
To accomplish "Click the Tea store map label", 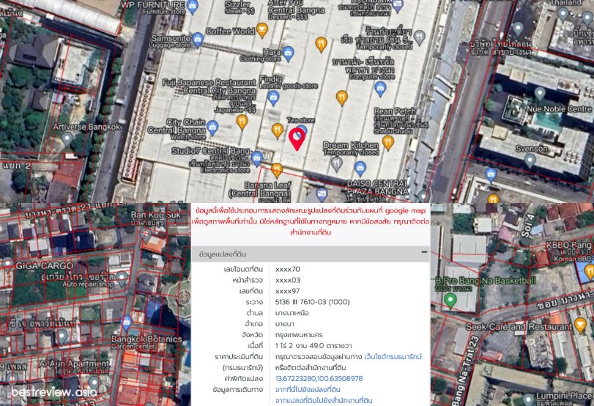I will (x=301, y=120).
